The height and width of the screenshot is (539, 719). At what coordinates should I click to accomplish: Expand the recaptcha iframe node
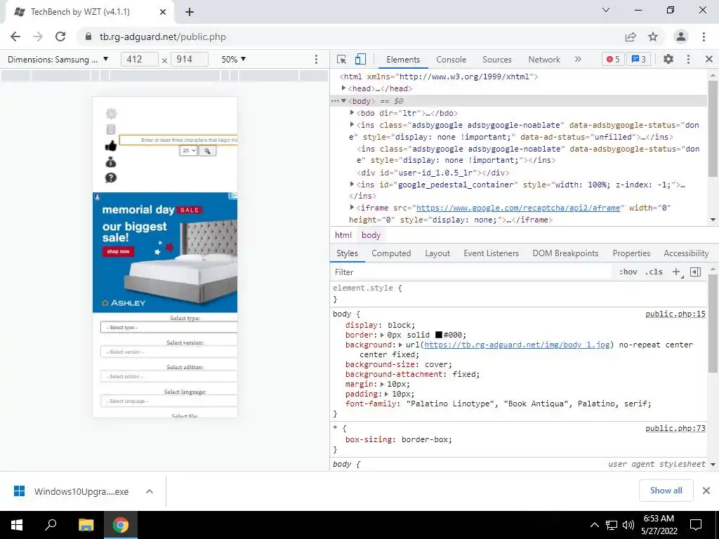(352, 207)
